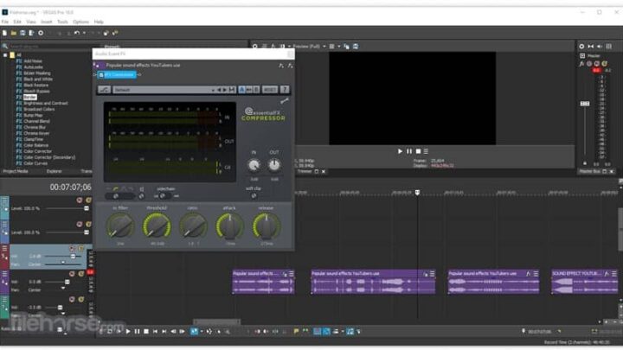Viewport: 623px width, 350px height.
Task: Open the Help menu
Action: point(99,22)
